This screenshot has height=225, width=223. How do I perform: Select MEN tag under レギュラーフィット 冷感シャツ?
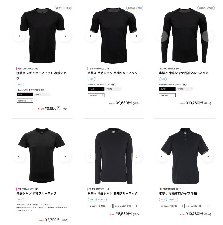tap(20, 85)
